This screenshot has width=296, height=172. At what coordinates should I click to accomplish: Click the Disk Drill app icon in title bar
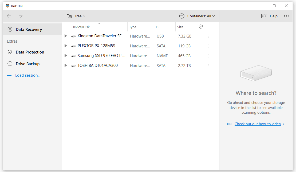(x=7, y=6)
